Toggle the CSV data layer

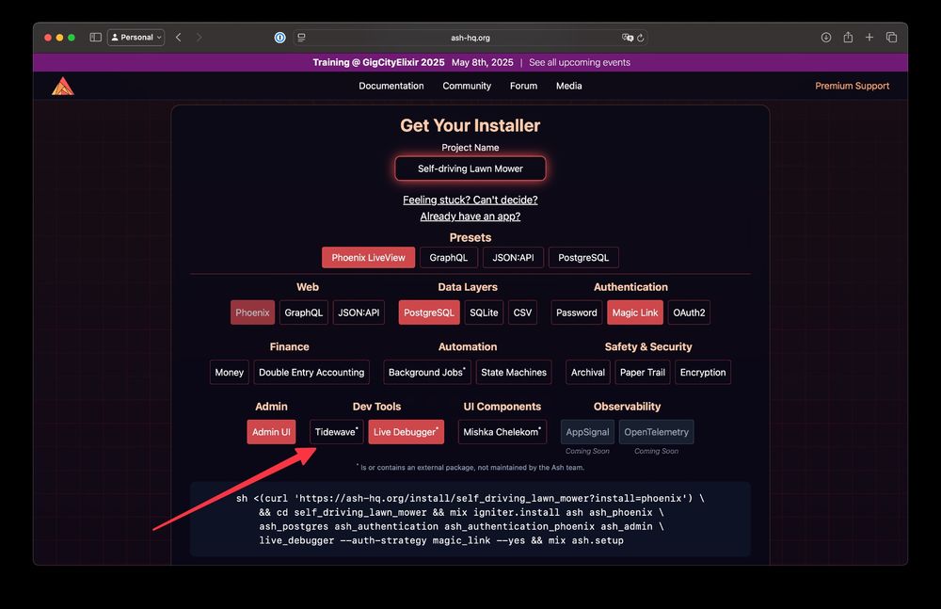[x=522, y=313]
